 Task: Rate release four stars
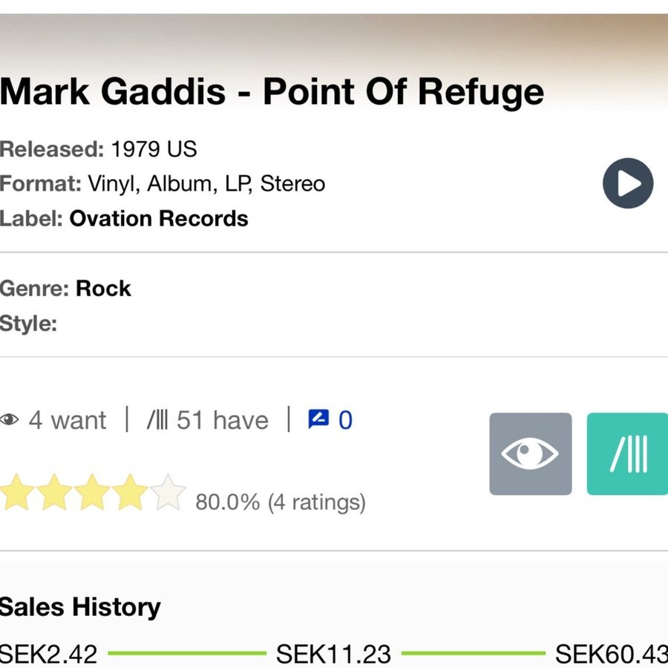click(129, 492)
